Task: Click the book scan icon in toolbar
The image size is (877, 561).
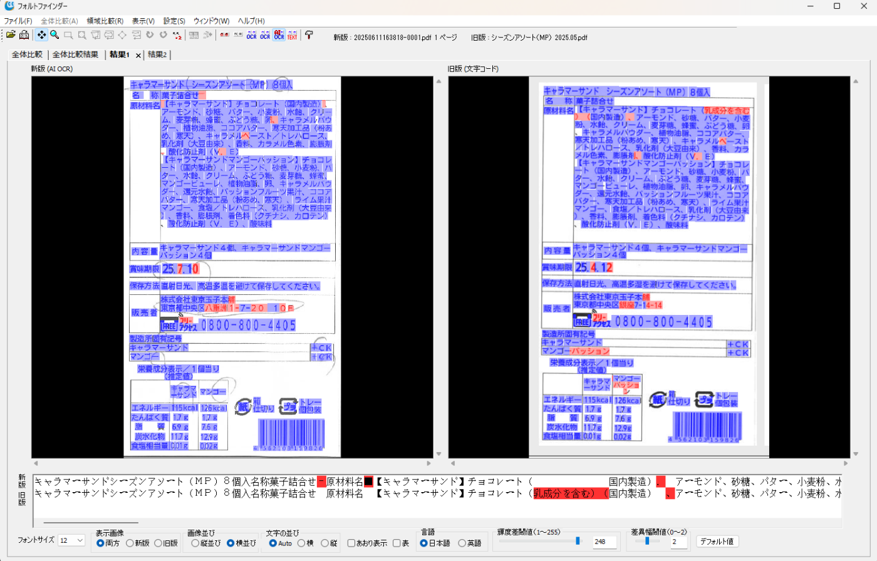Action: pos(24,35)
